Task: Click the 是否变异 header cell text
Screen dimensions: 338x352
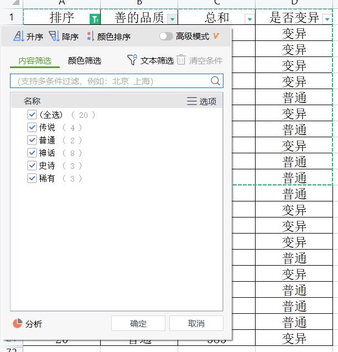Action: (x=294, y=18)
